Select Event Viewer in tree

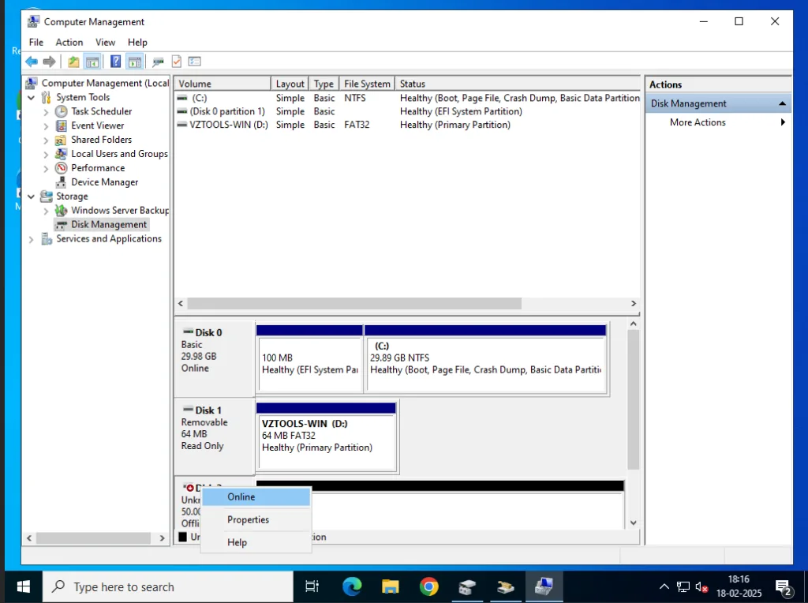(97, 125)
